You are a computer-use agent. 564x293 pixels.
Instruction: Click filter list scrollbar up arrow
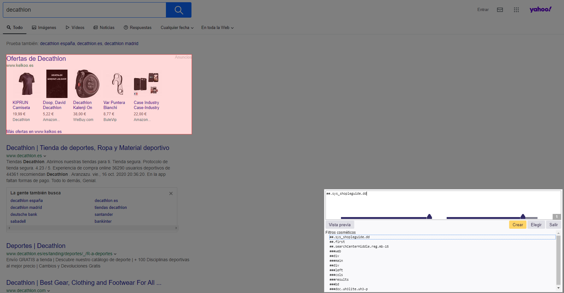point(558,233)
